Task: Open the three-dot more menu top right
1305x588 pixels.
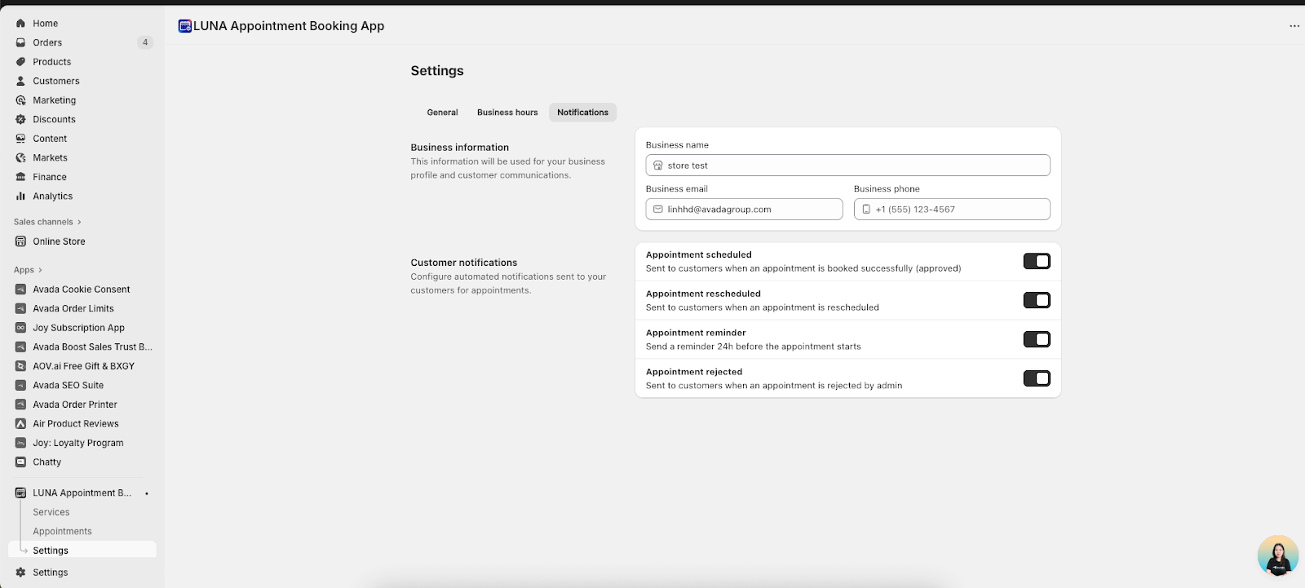Action: (x=1294, y=26)
